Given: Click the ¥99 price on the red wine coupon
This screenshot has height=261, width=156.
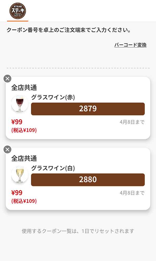Looking at the screenshot, I should click(16, 122).
